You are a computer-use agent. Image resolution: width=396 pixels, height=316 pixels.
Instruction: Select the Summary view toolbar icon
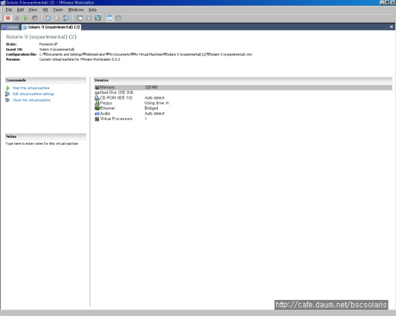pos(110,18)
